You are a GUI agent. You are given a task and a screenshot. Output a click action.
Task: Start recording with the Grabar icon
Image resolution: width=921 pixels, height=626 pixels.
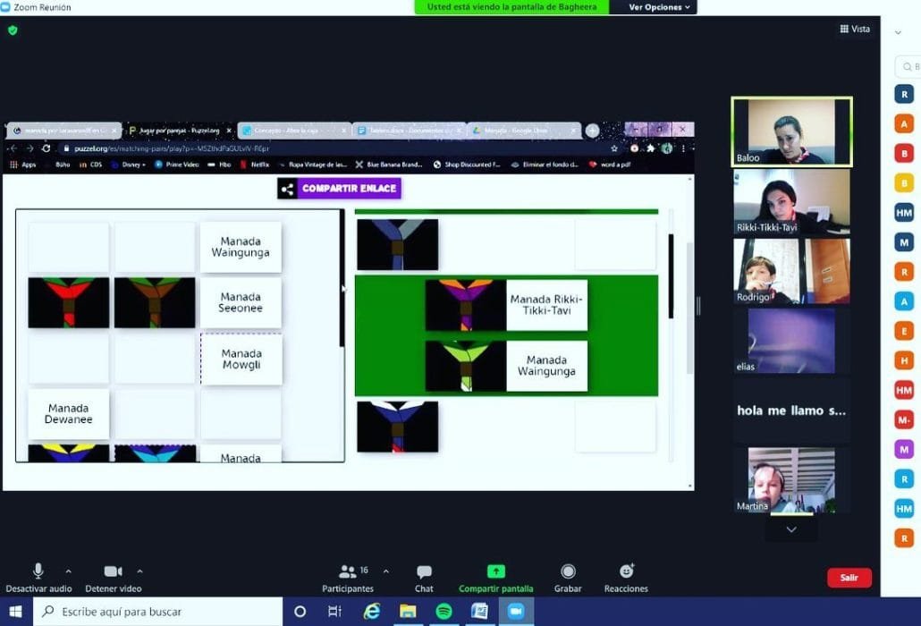[568, 572]
